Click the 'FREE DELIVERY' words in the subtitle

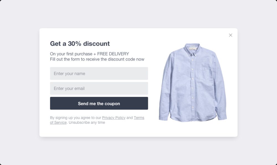[x=113, y=54]
